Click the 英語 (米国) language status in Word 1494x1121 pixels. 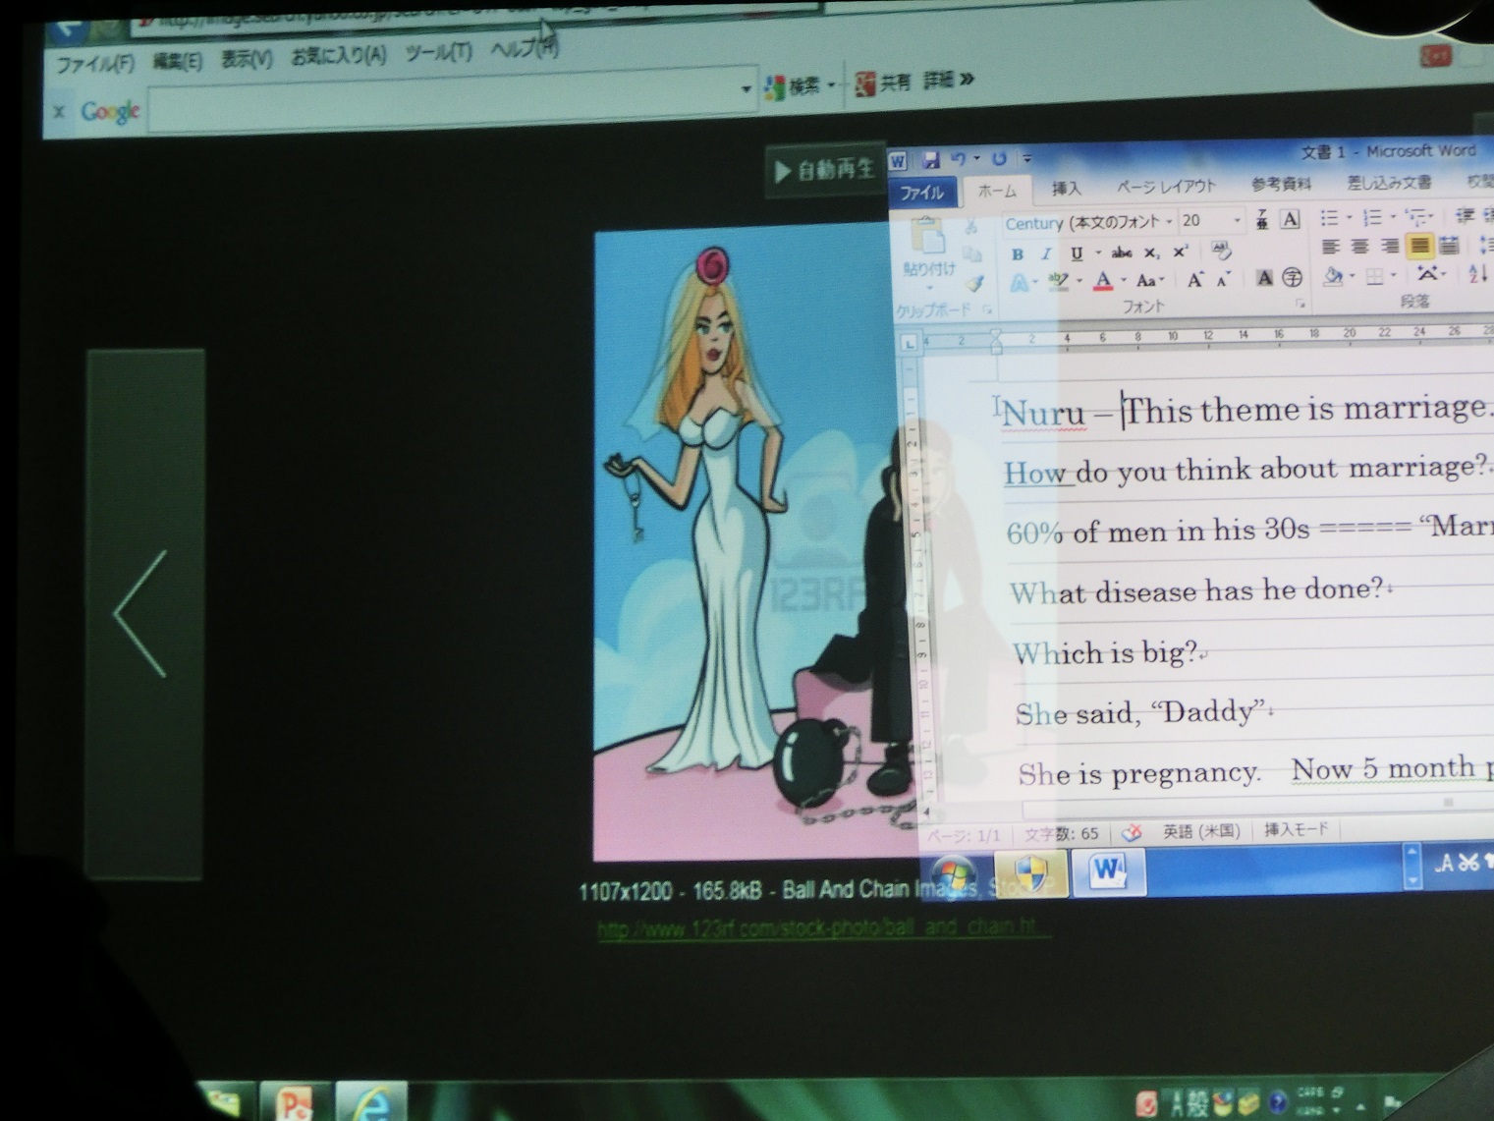[1200, 831]
